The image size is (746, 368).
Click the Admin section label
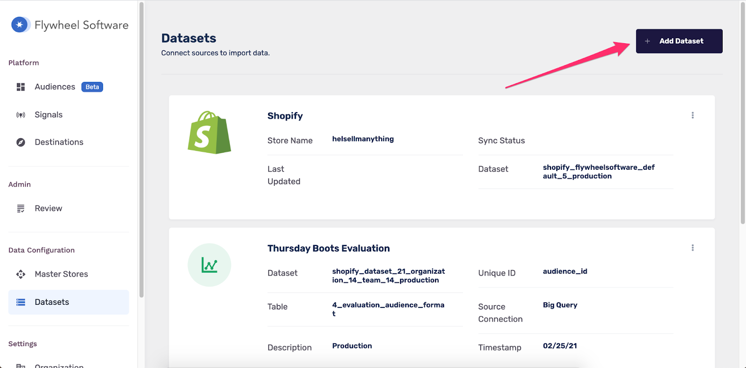(x=20, y=185)
